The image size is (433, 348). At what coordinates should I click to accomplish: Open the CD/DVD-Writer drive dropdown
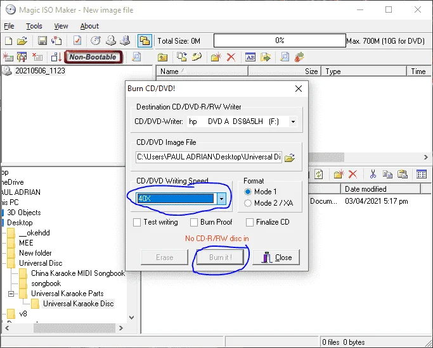[x=293, y=121]
